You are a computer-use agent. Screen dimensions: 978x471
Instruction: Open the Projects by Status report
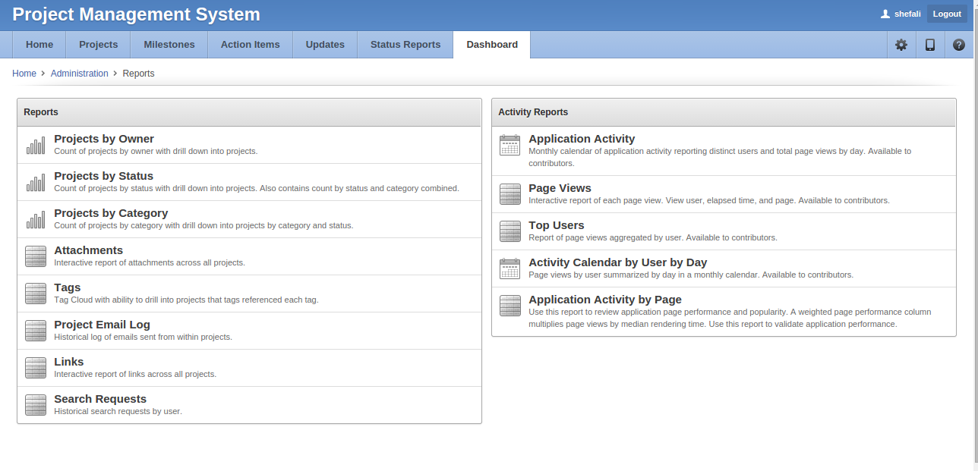pos(103,176)
